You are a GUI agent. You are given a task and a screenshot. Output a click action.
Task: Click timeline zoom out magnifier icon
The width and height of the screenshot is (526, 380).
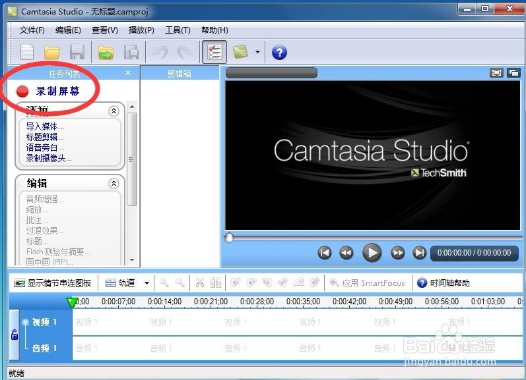[x=180, y=283]
